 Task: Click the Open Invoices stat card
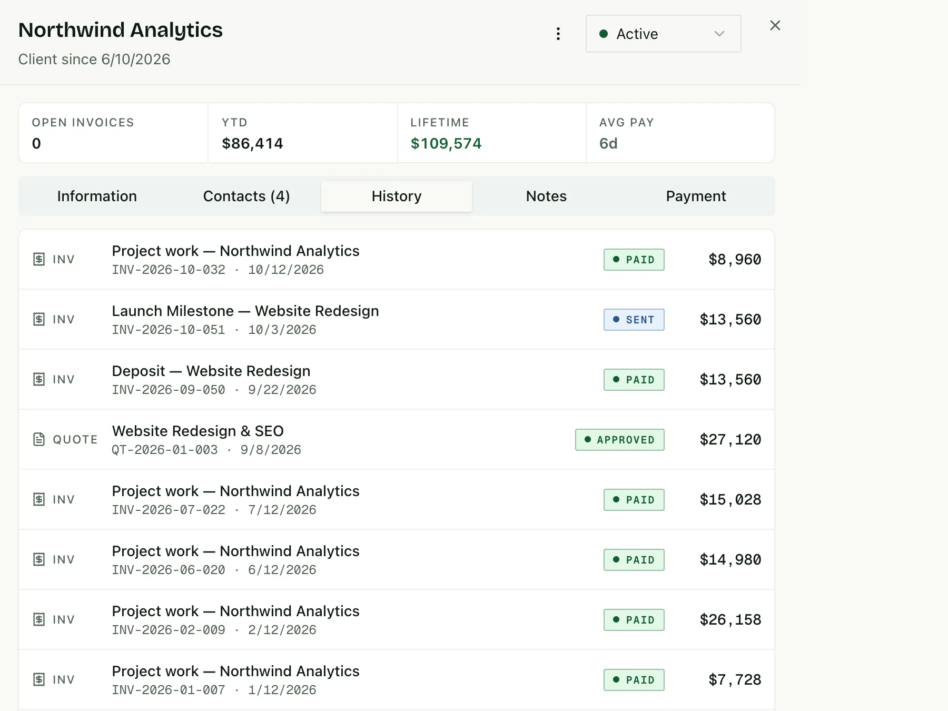(113, 133)
